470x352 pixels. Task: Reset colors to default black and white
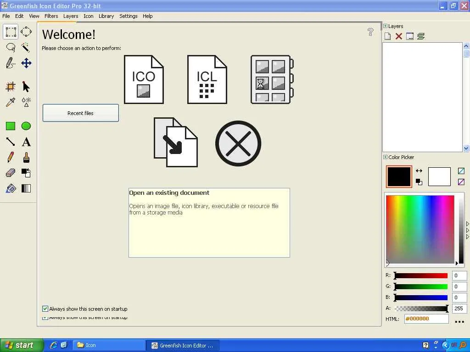419,181
